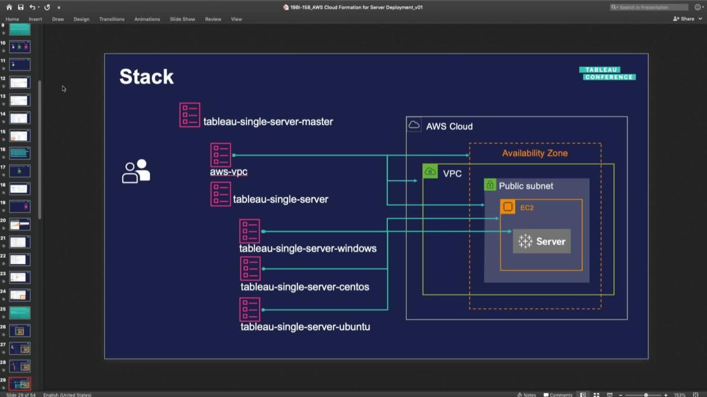Select tableau-single-server-master text label
This screenshot has width=707, height=397.
click(x=268, y=122)
